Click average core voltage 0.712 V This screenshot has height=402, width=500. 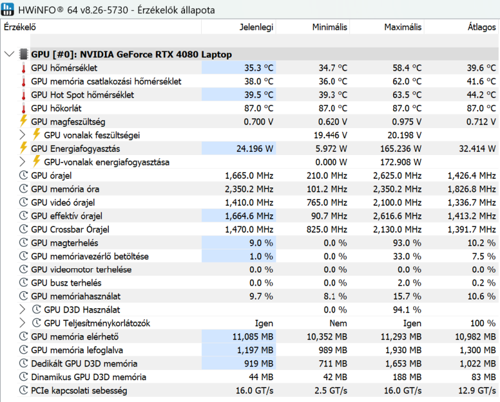coord(481,121)
